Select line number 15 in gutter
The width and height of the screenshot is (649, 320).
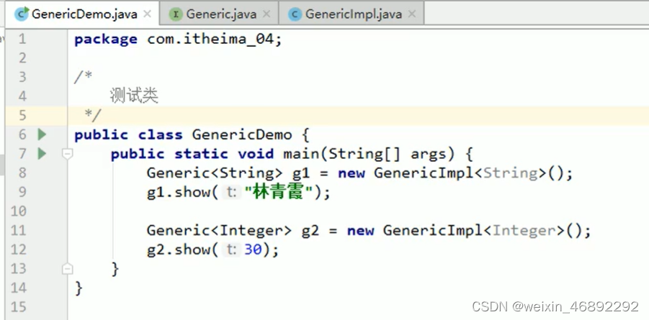point(18,307)
